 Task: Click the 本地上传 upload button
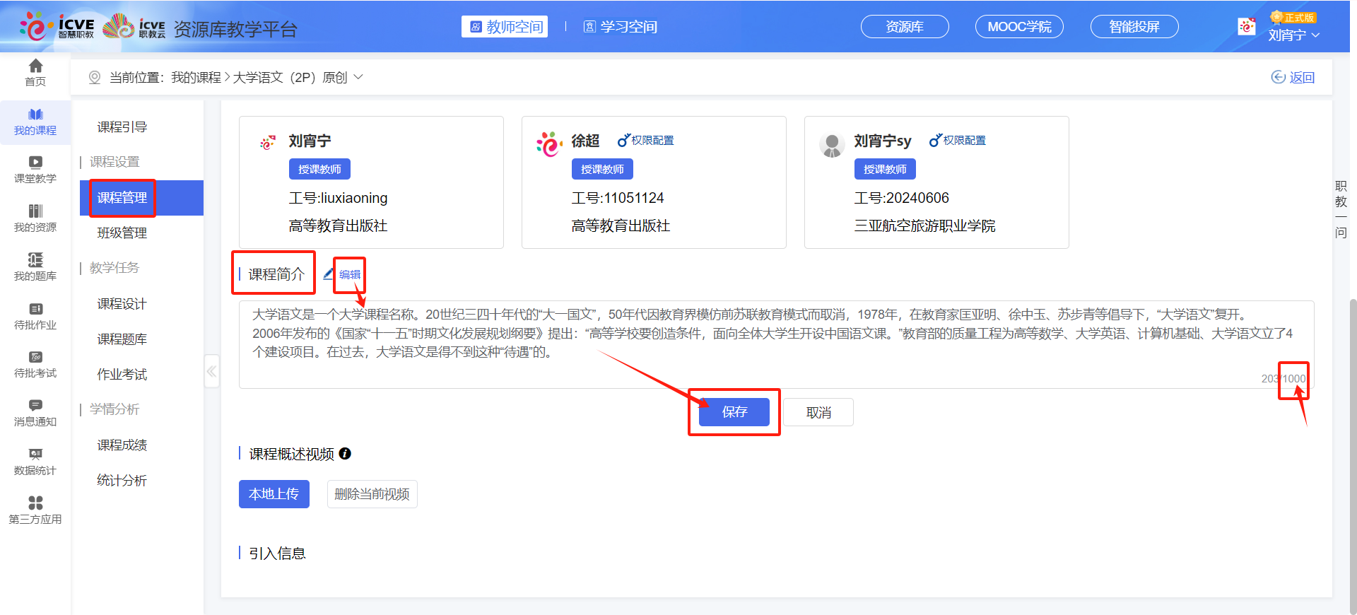274,494
